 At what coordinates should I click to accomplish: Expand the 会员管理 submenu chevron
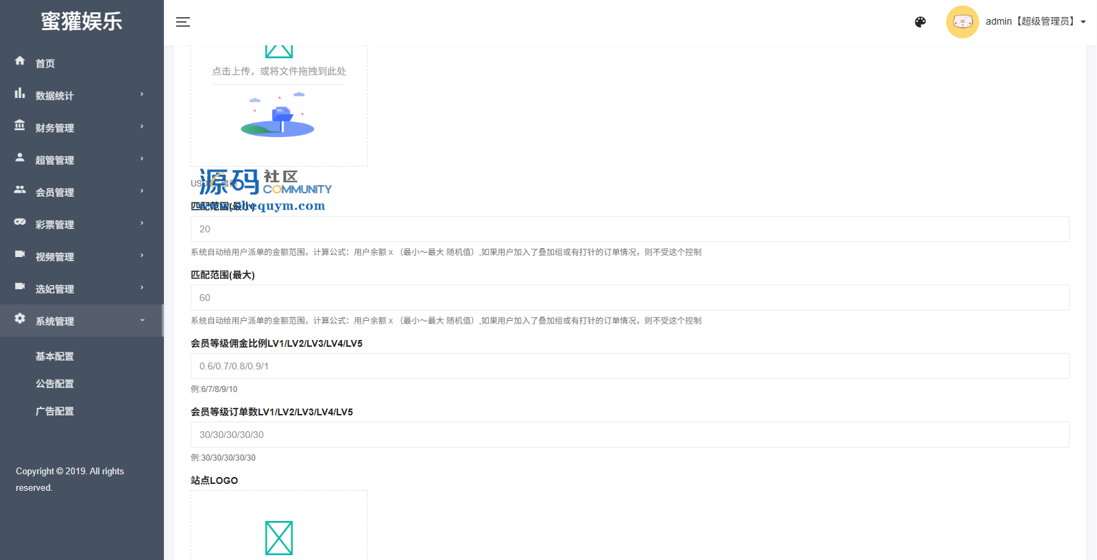coord(142,191)
